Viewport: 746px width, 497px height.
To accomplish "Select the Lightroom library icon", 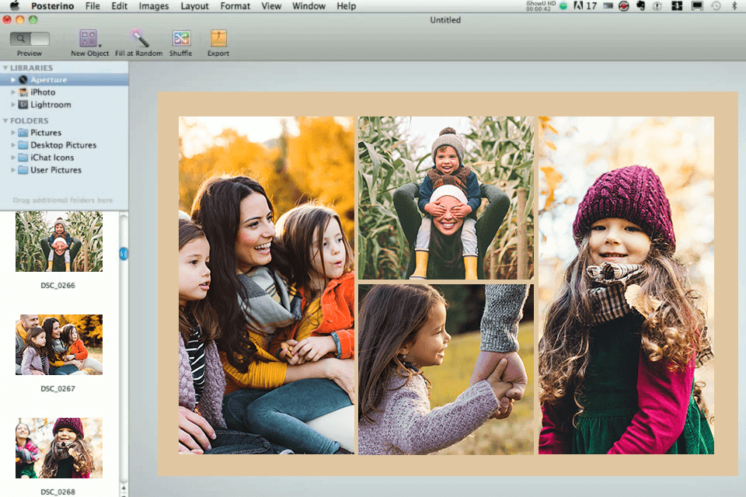I will [23, 105].
